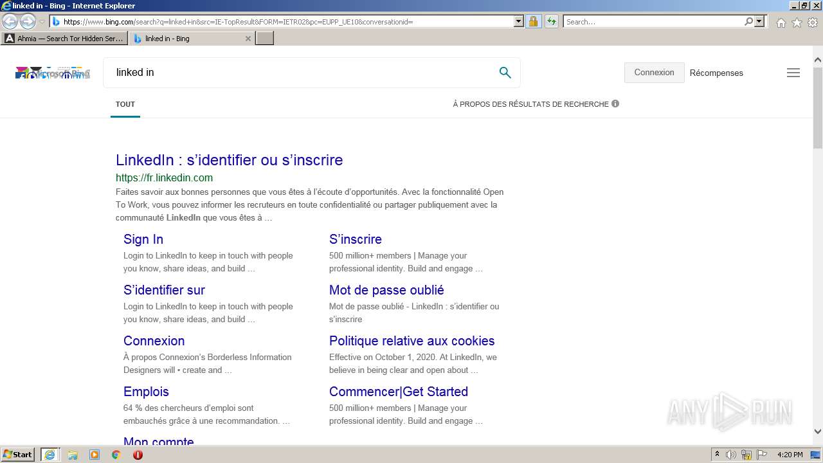Click the 'Login to LinkedIn' snippet under Sign In
This screenshot has width=823, height=463.
coord(208,262)
